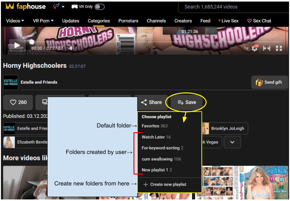This screenshot has height=201, width=290.
Task: Expand more tags with the chevron button
Action: coord(232,142)
